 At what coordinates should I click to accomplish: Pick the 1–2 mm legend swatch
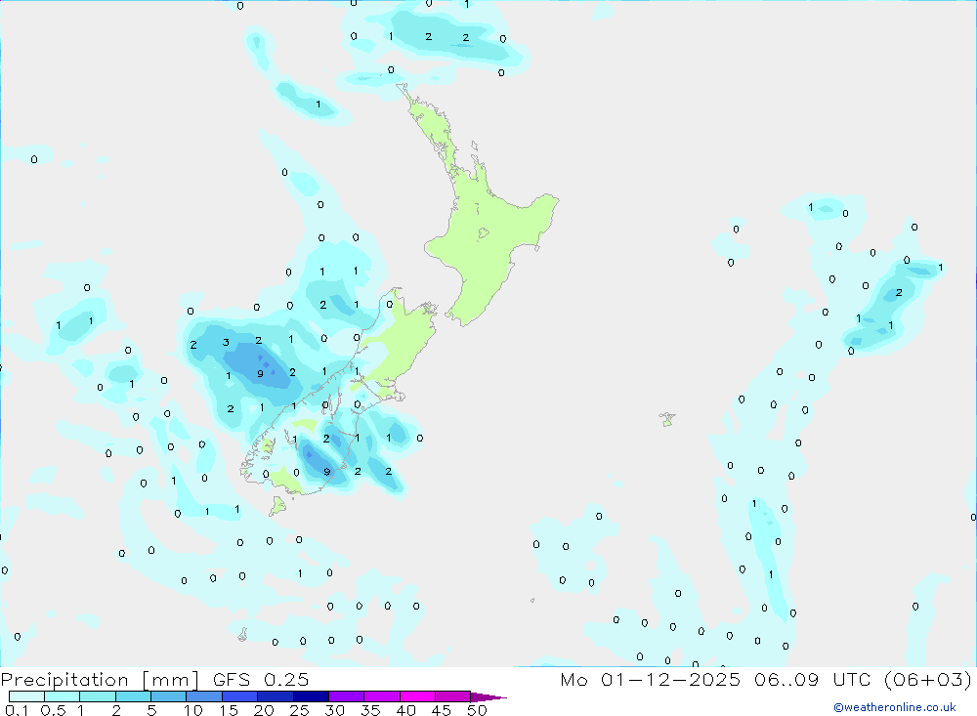[x=98, y=696]
